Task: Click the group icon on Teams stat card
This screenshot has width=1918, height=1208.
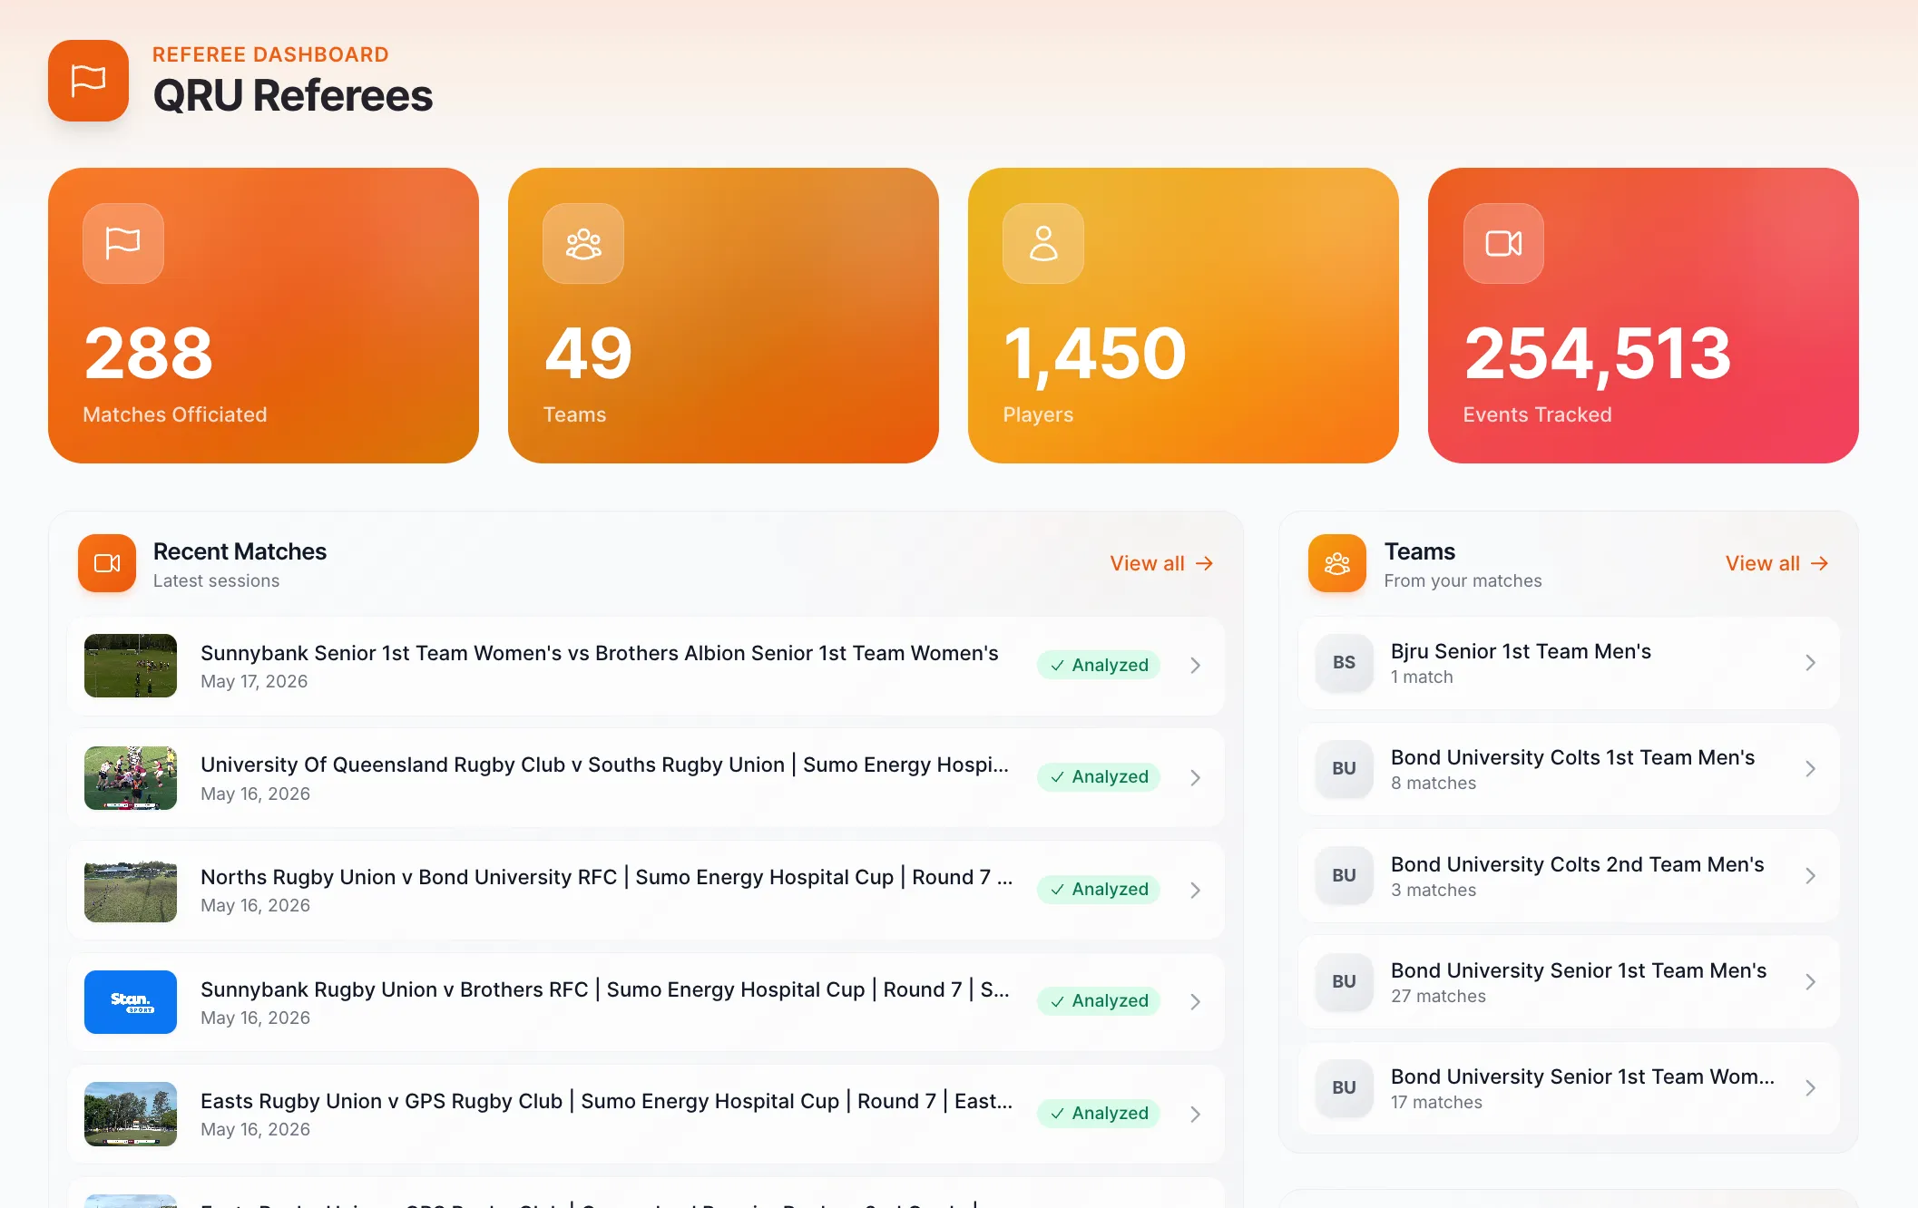Action: click(583, 243)
